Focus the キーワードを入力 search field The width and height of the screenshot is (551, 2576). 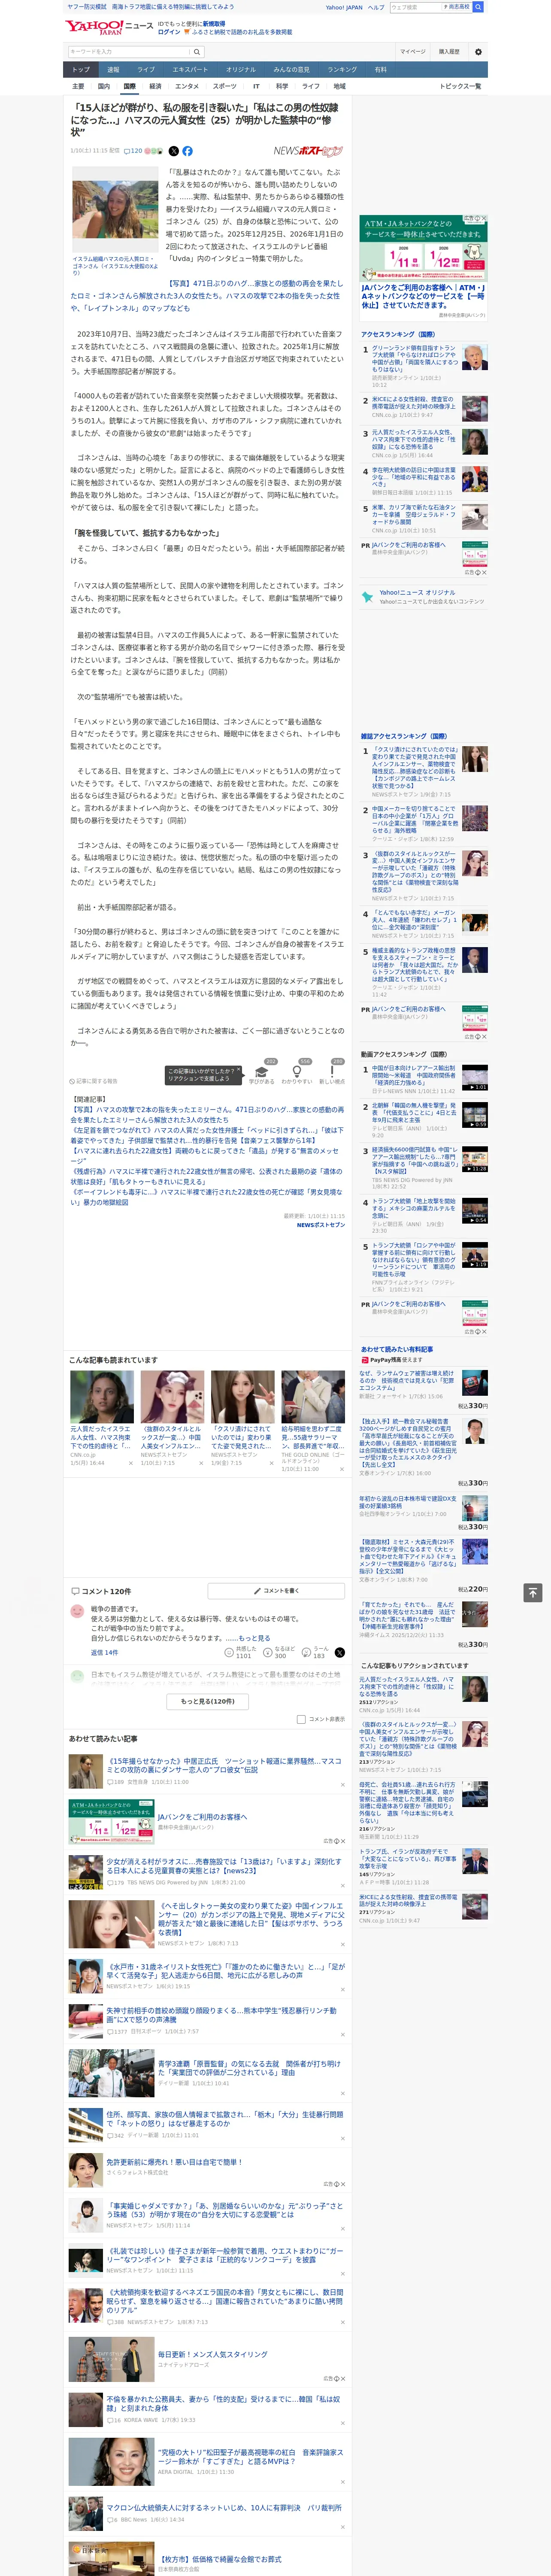129,51
